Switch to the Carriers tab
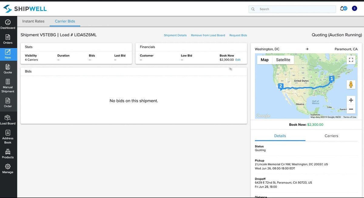364x198 pixels. click(331, 136)
